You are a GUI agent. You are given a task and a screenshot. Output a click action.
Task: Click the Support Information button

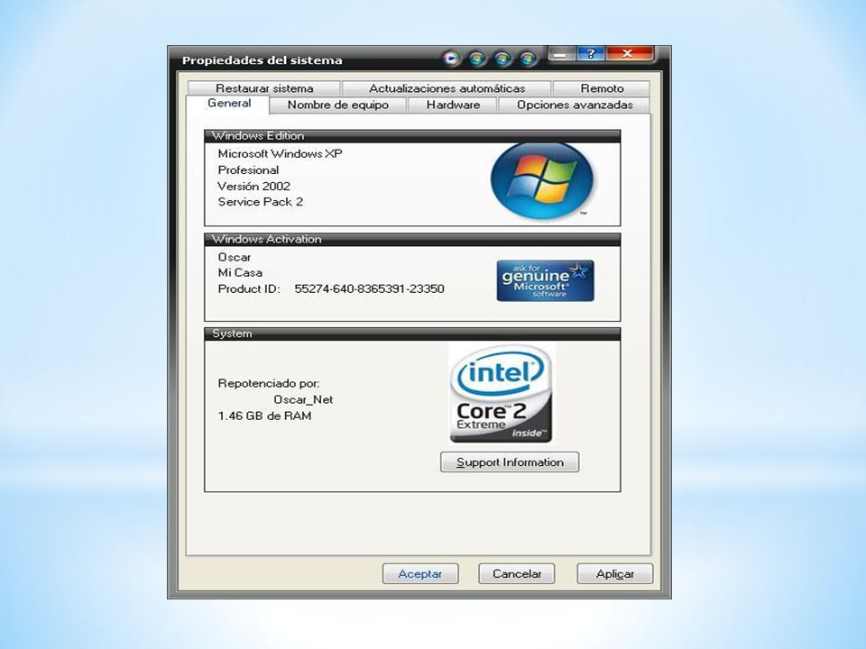(510, 462)
